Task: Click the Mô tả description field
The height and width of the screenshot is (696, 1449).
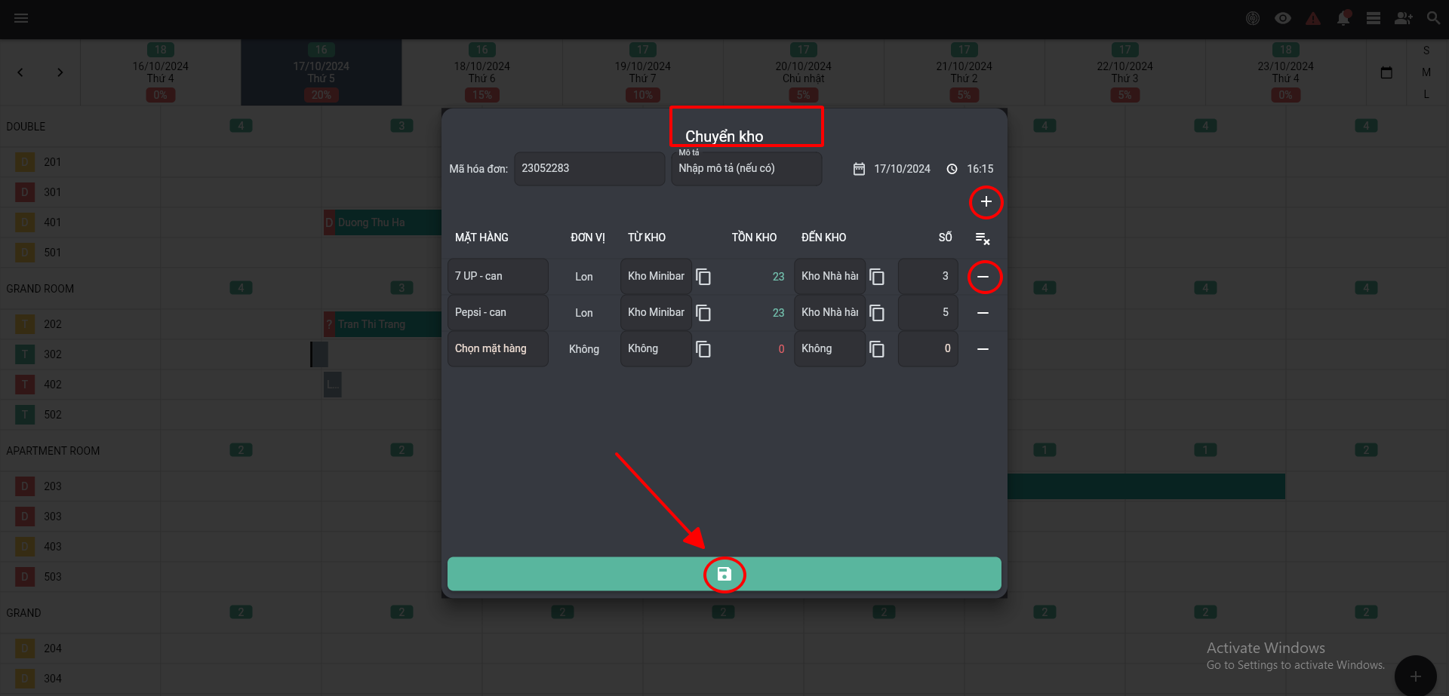Action: coord(746,168)
